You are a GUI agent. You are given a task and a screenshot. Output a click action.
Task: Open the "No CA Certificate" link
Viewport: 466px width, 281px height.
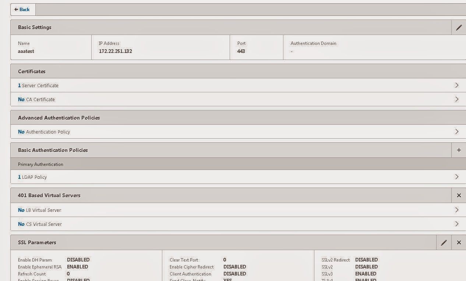(36, 99)
